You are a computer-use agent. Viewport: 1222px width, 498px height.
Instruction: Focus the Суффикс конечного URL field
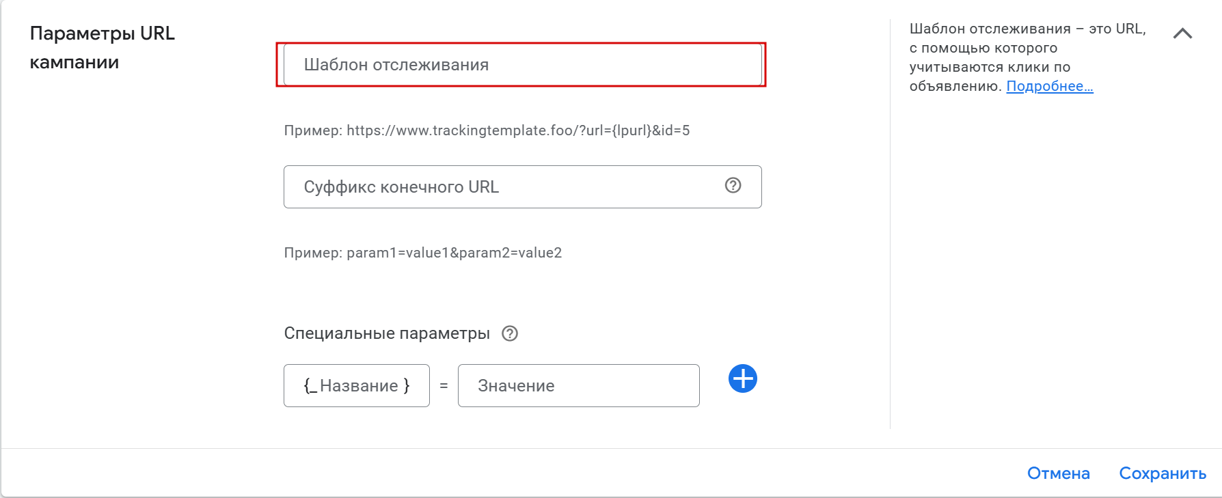tap(506, 186)
